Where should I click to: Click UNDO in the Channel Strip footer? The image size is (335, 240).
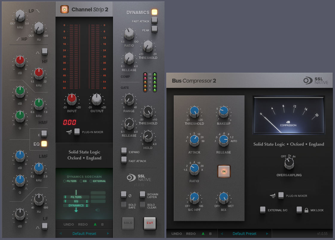[x=68, y=224]
